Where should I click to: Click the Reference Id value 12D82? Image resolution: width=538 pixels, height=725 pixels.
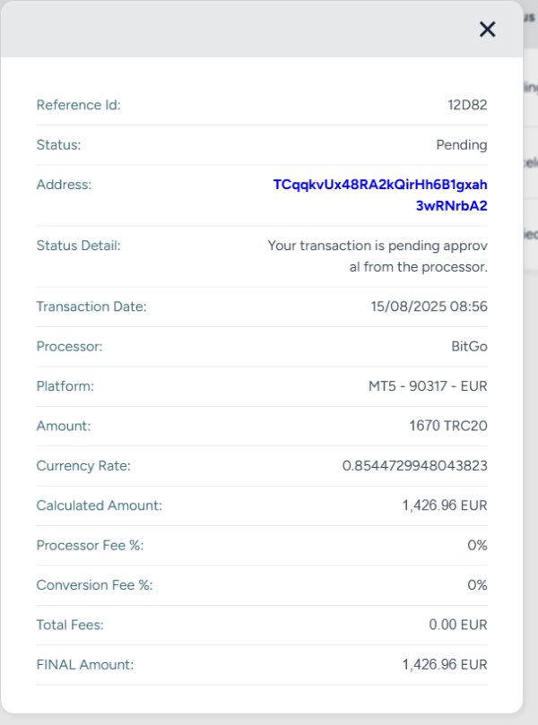point(467,105)
